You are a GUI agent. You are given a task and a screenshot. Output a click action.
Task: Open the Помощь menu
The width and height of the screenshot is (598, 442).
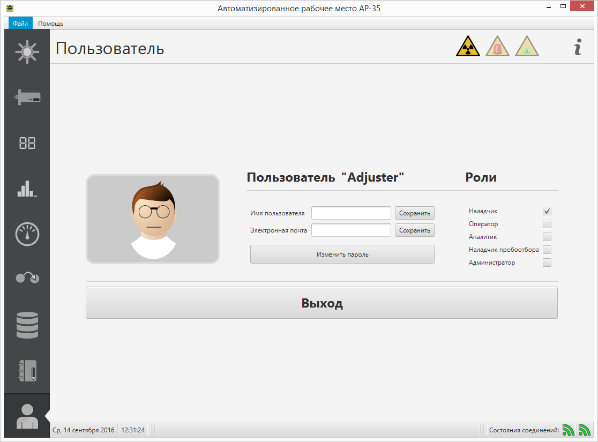coord(50,24)
